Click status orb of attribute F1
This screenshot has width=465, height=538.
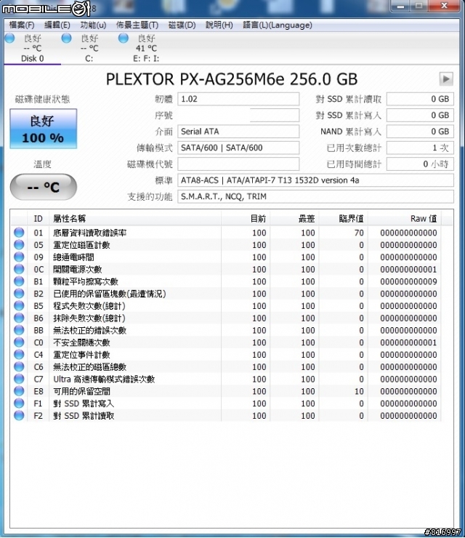pyautogui.click(x=19, y=403)
